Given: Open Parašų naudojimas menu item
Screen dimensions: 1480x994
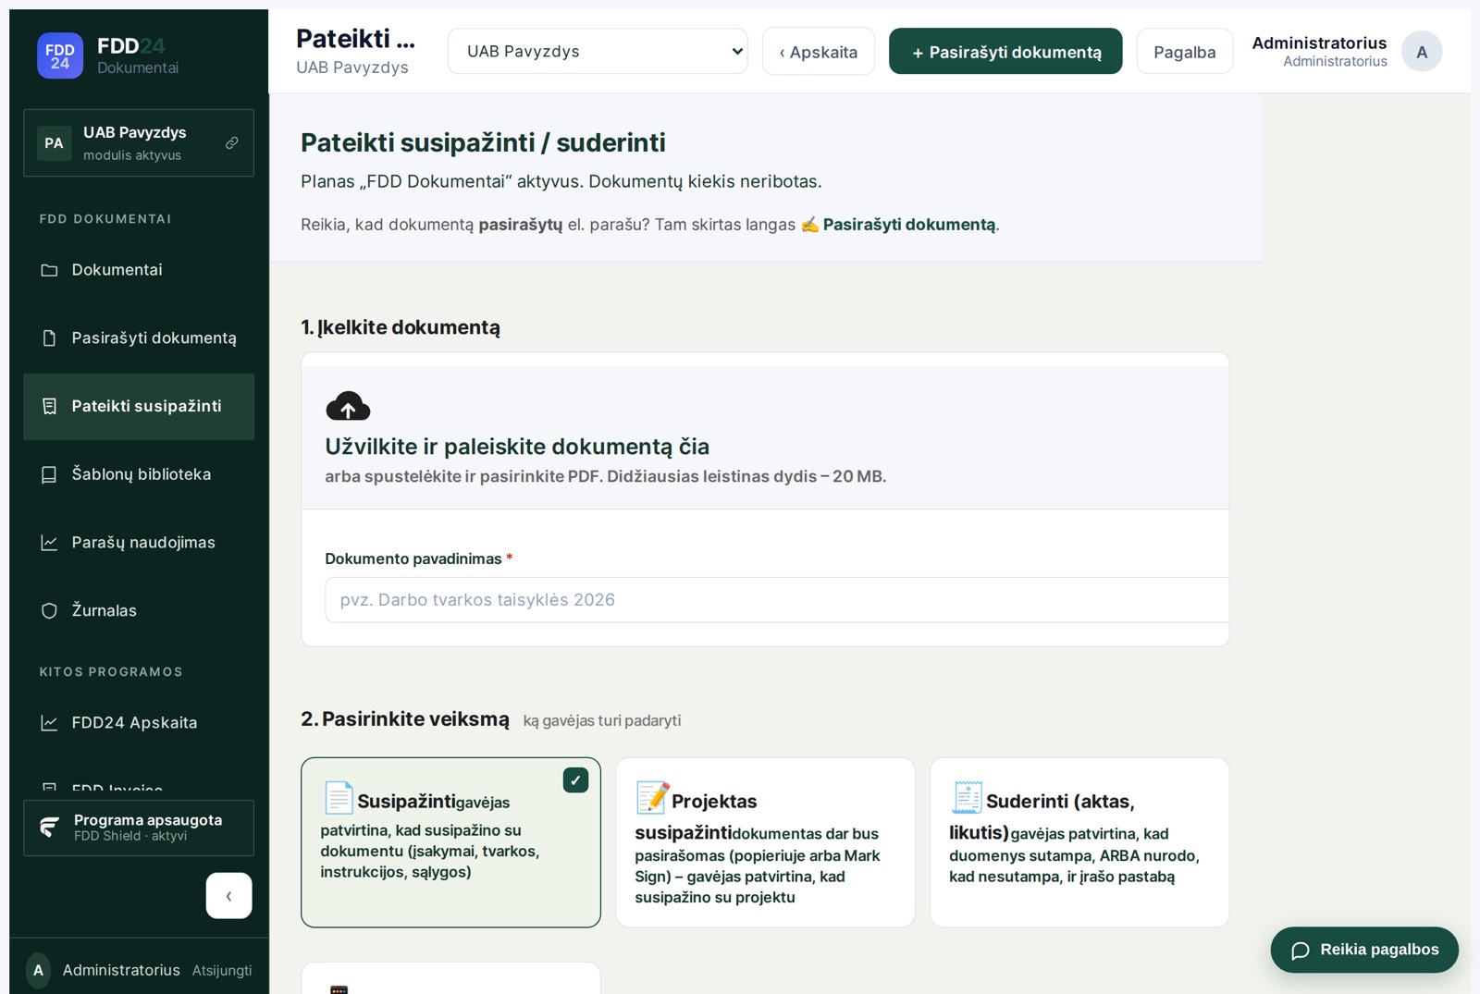Looking at the screenshot, I should pos(139,543).
